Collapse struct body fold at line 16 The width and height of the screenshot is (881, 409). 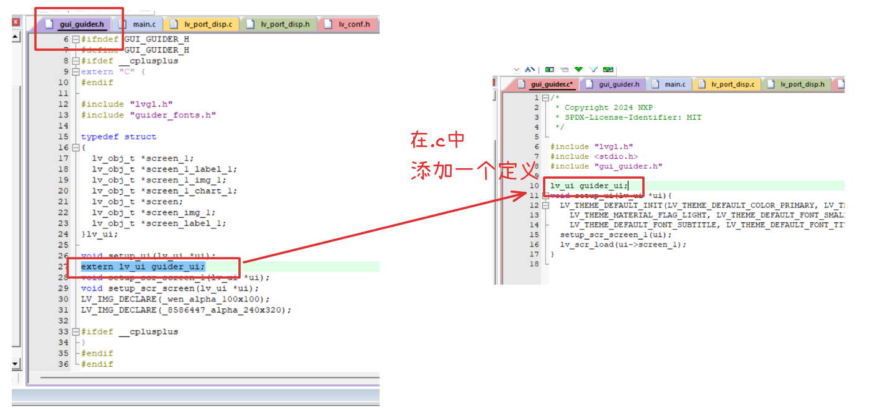76,148
